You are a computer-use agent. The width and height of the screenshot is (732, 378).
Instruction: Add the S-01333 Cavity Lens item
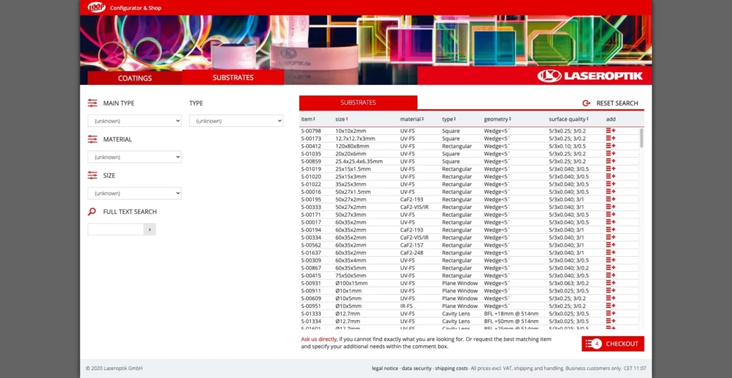click(610, 313)
